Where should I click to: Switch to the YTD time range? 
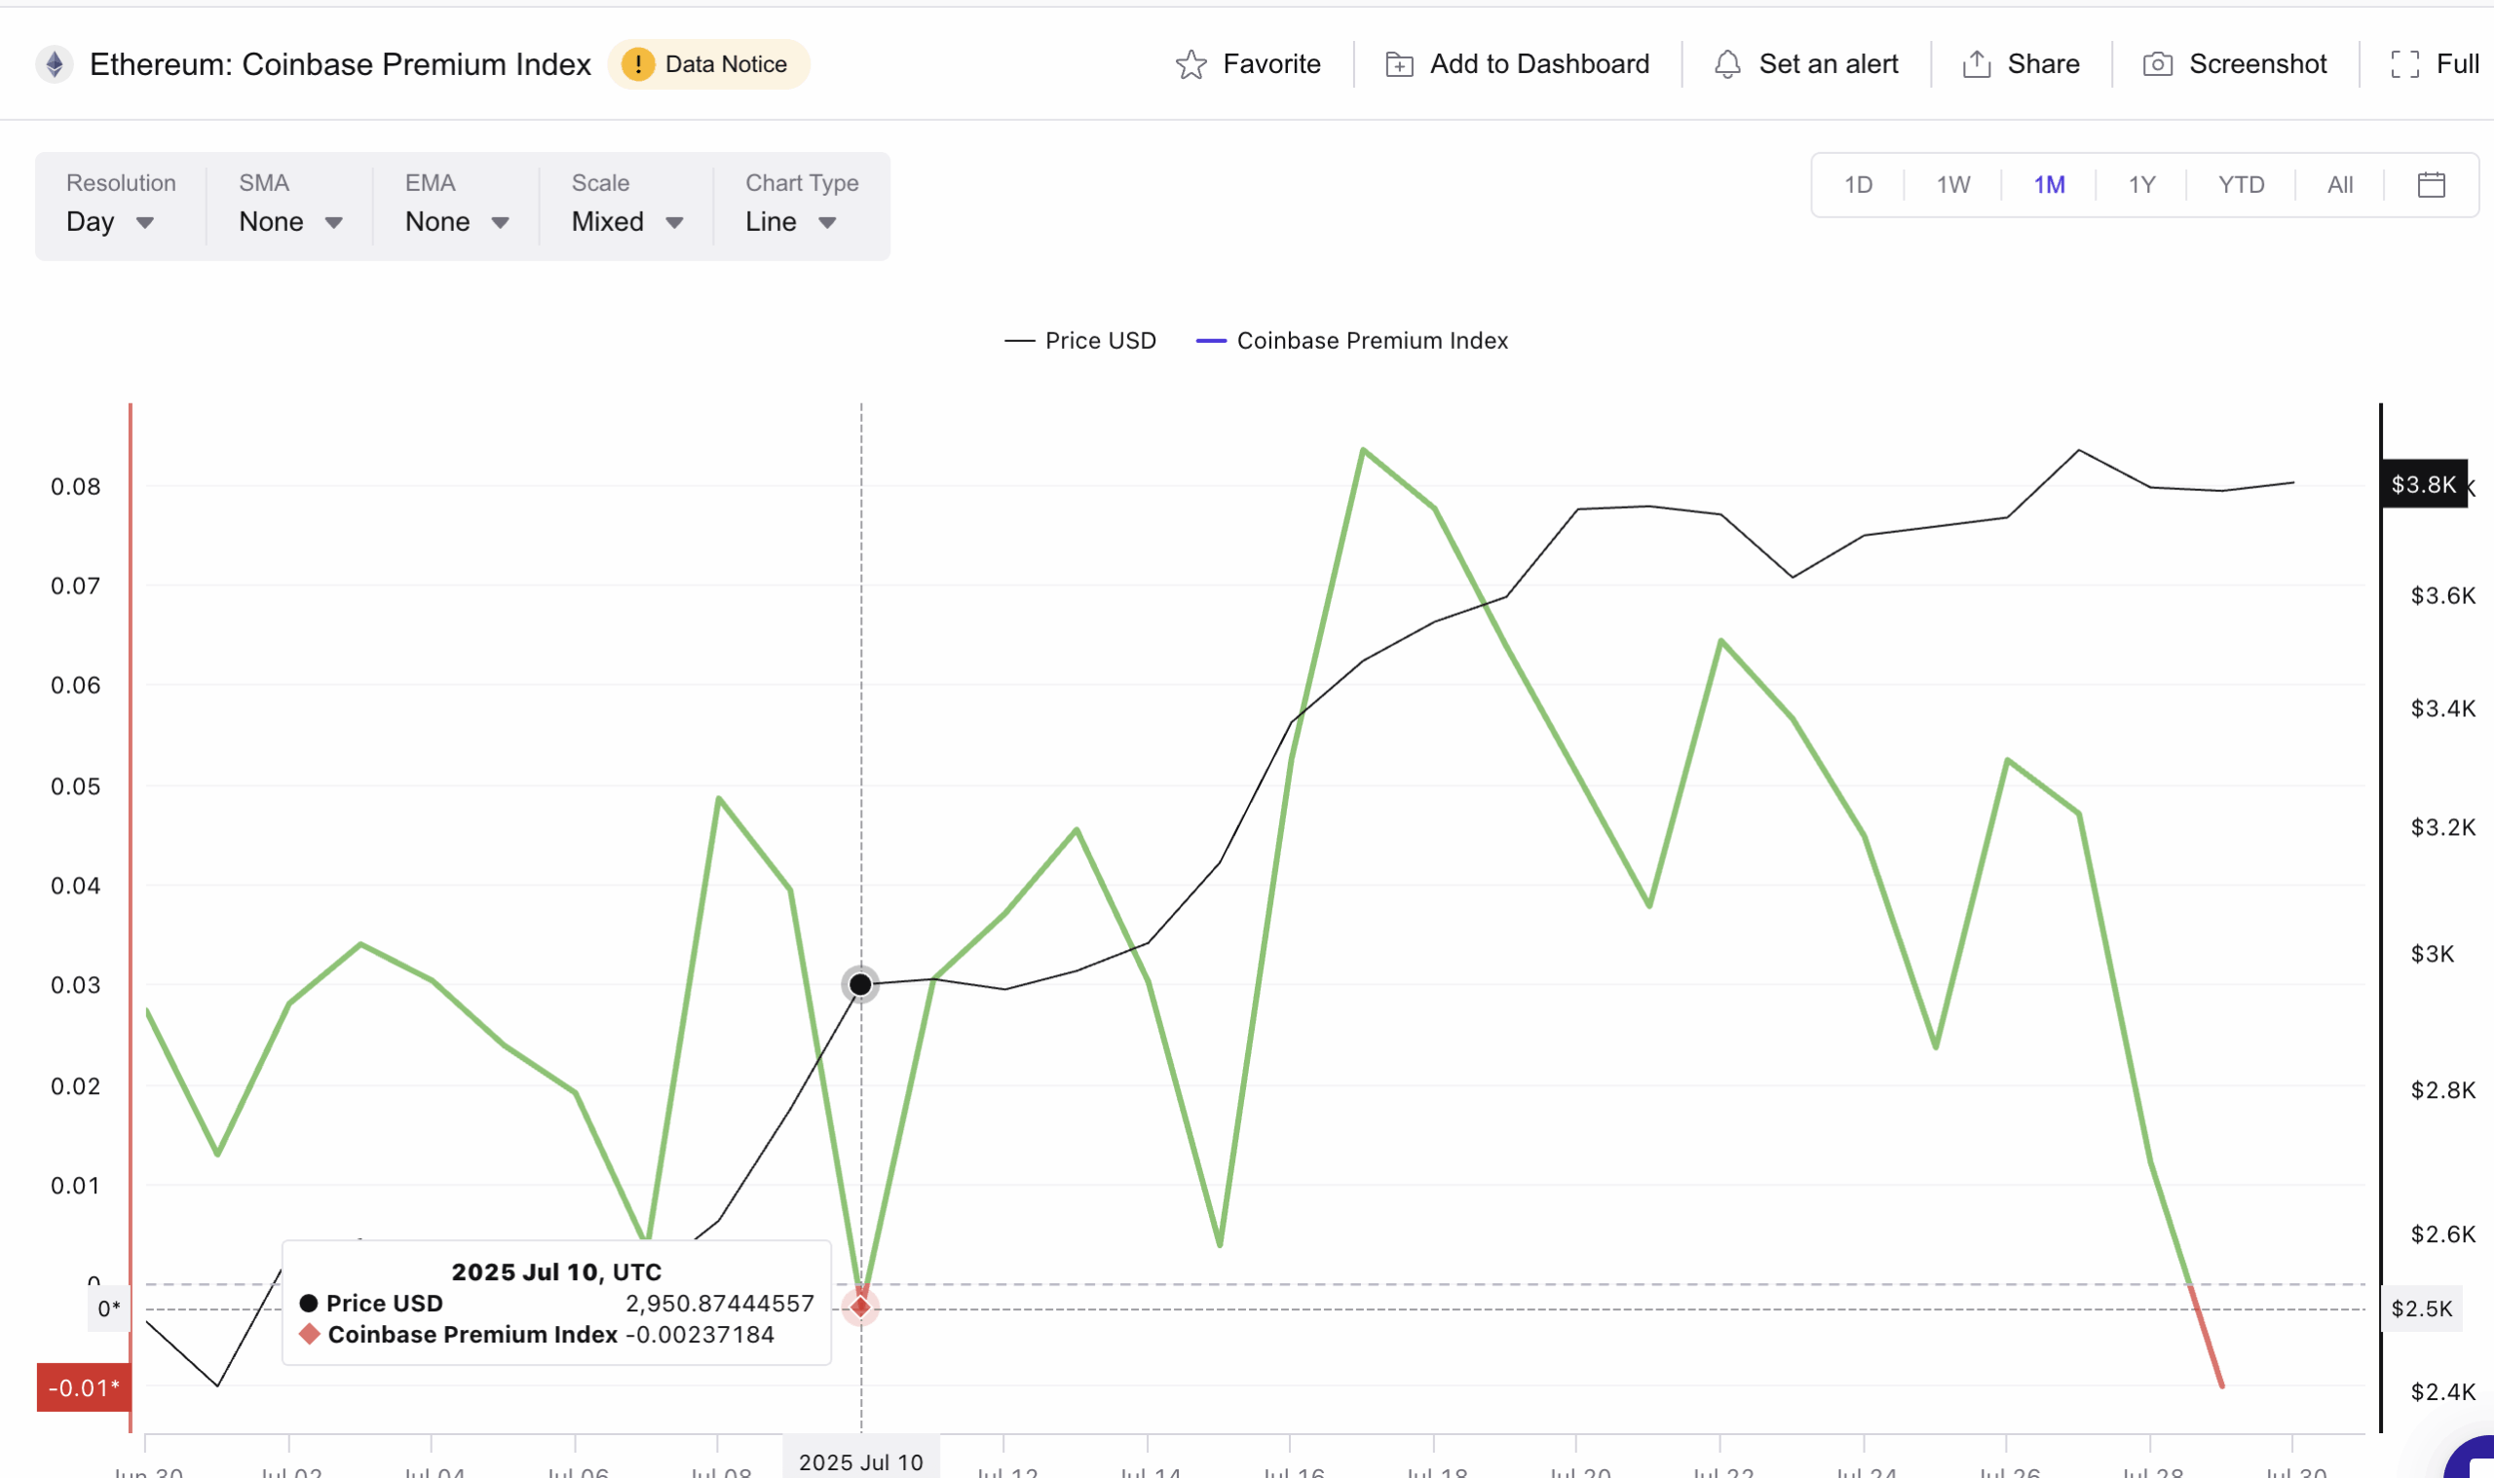(2240, 185)
